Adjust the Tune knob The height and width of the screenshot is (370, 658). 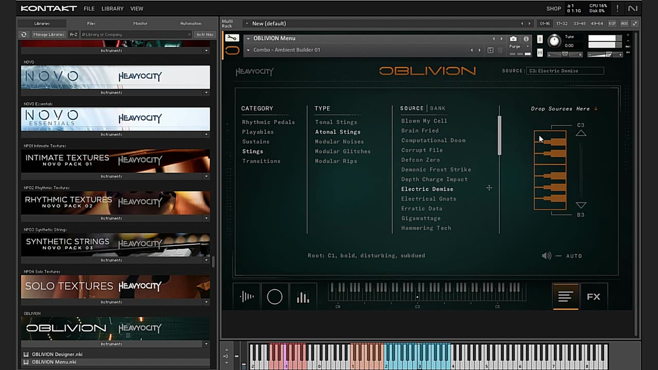[x=554, y=41]
